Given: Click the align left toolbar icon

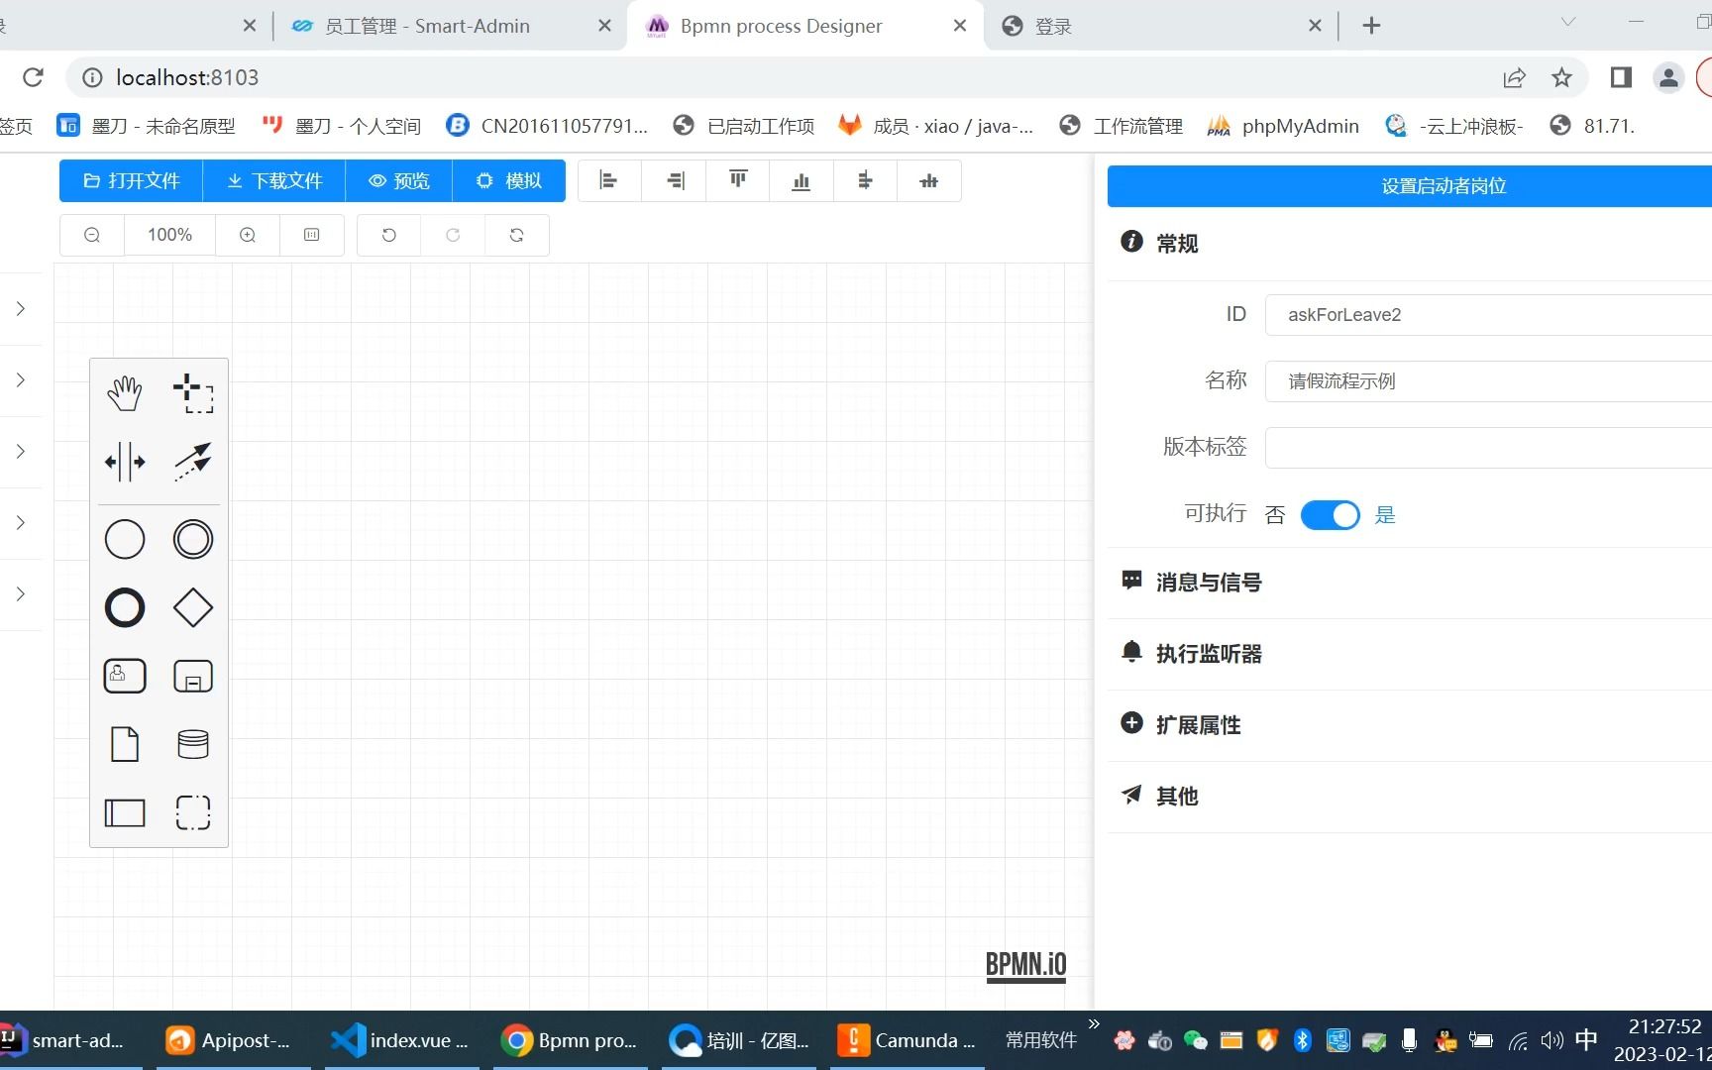Looking at the screenshot, I should point(609,180).
